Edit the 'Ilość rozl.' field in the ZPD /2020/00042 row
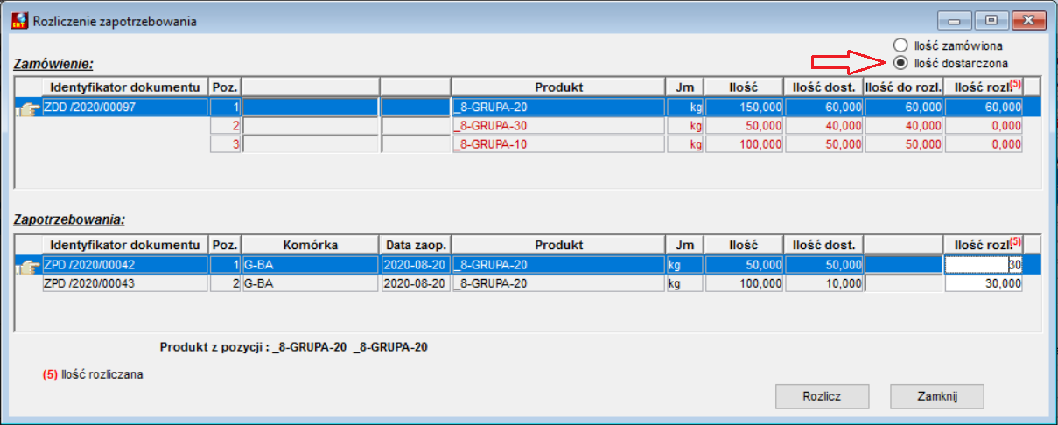This screenshot has width=1058, height=425. click(983, 264)
